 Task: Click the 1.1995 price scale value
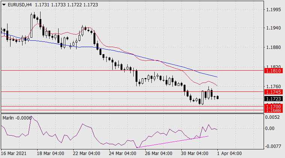pos(273,10)
